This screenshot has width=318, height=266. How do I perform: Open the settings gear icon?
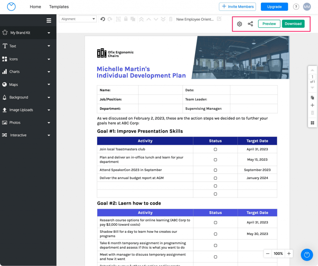(x=239, y=24)
